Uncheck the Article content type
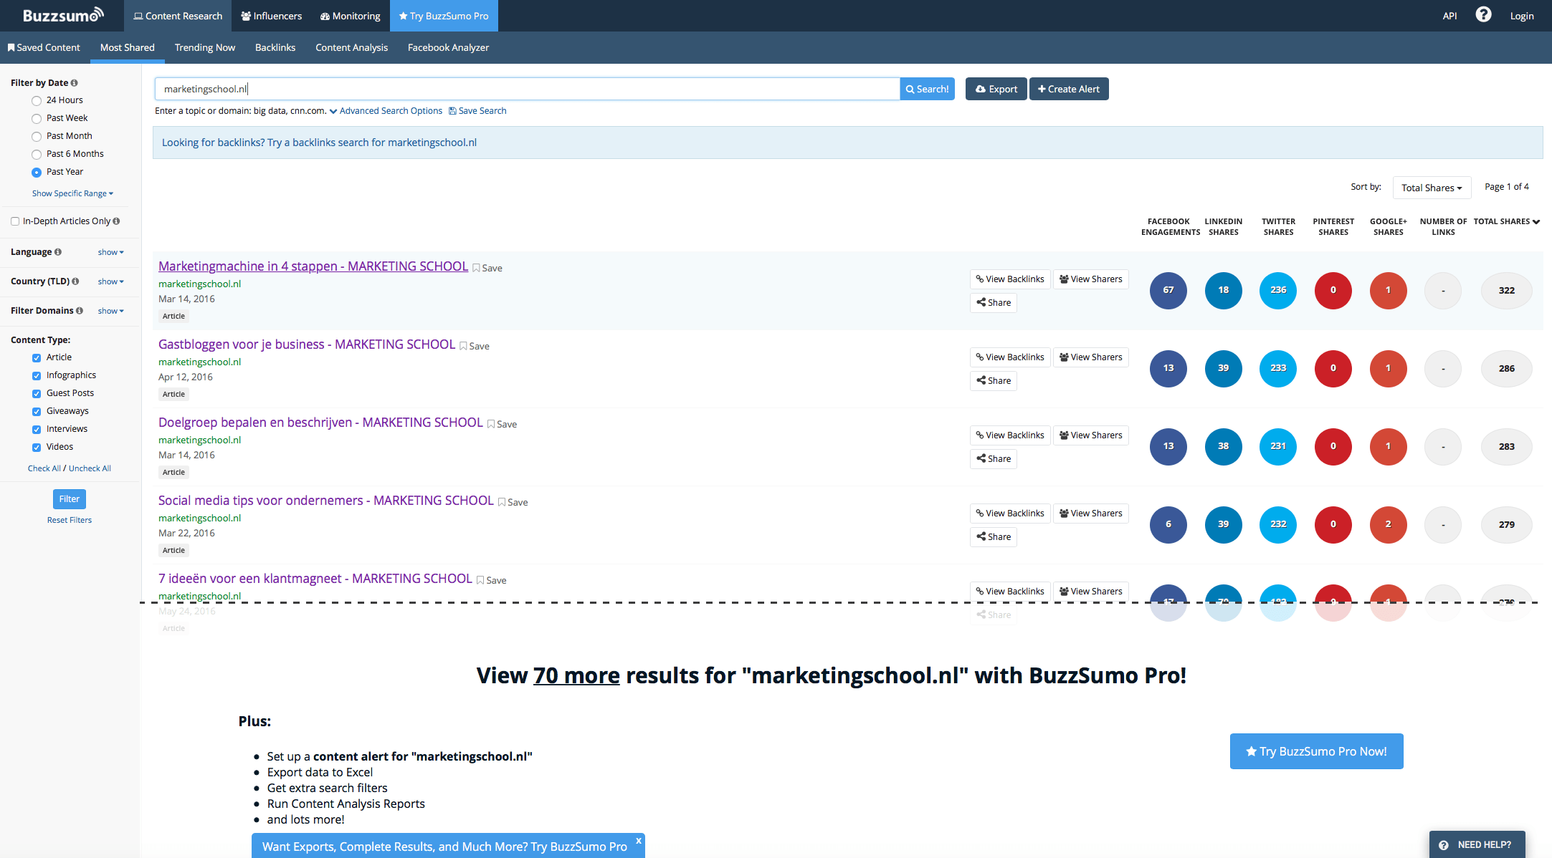Image resolution: width=1552 pixels, height=858 pixels. pos(37,357)
